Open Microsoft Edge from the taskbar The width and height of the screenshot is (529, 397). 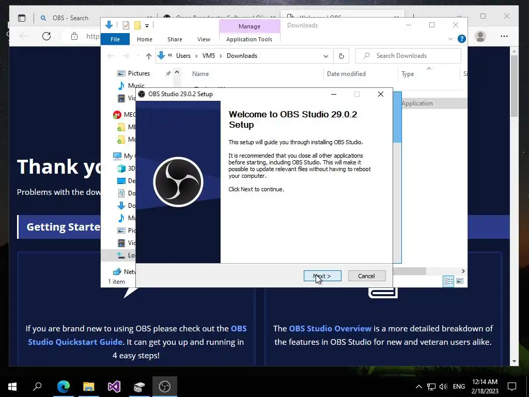pos(64,387)
